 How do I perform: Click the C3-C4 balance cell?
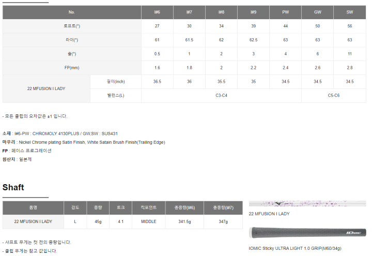[221, 96]
